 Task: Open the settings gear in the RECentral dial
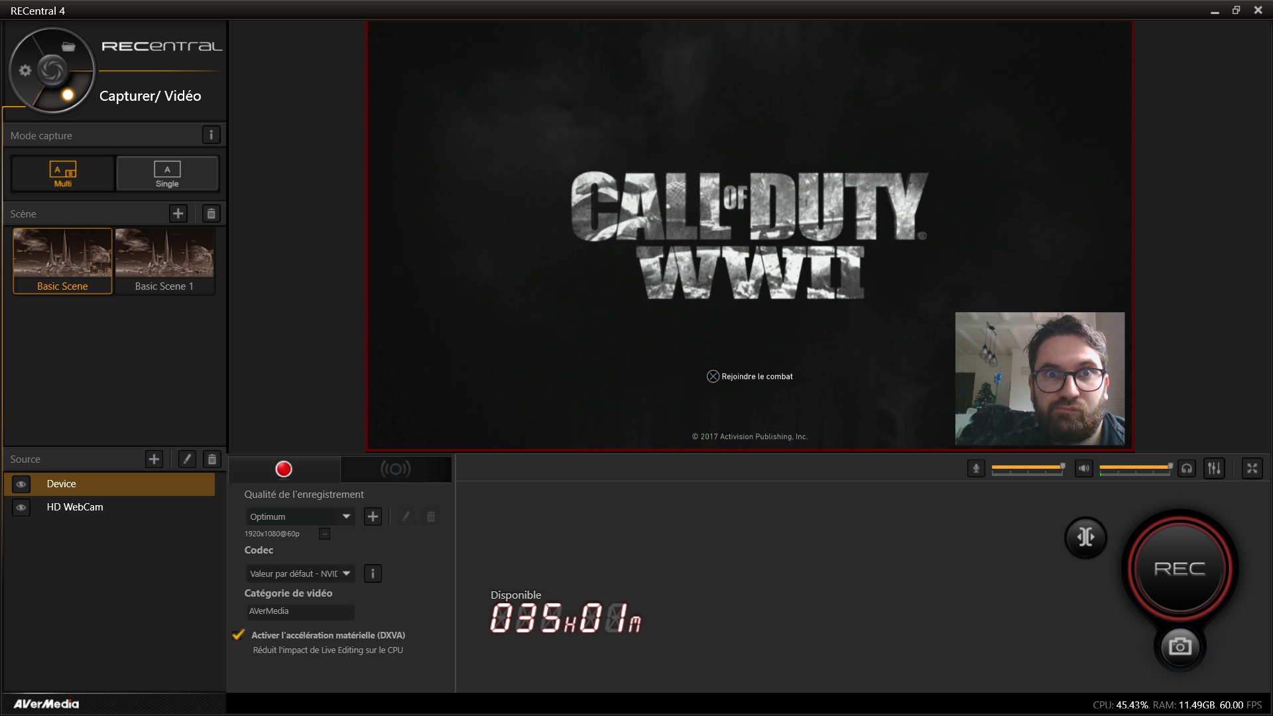[x=25, y=70]
